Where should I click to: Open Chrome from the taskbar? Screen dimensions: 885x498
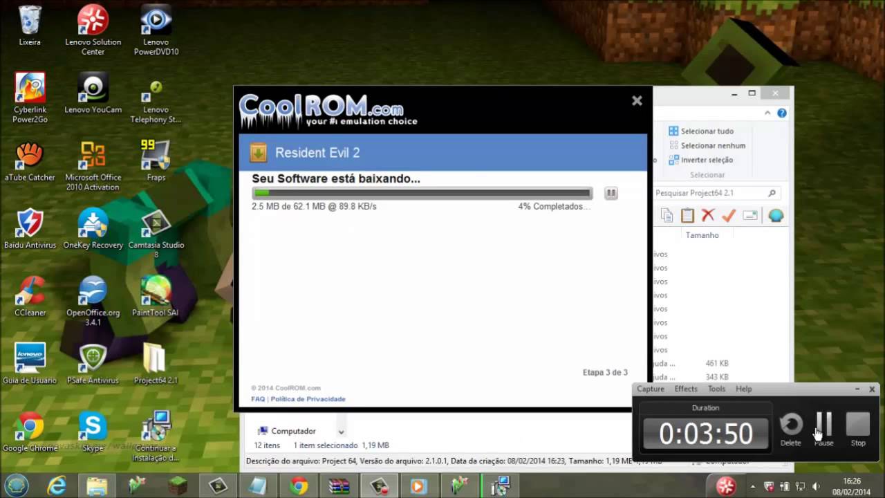coord(299,486)
